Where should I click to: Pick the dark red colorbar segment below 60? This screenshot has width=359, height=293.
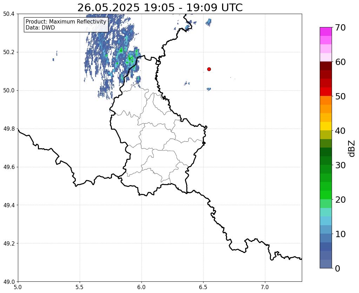326,66
